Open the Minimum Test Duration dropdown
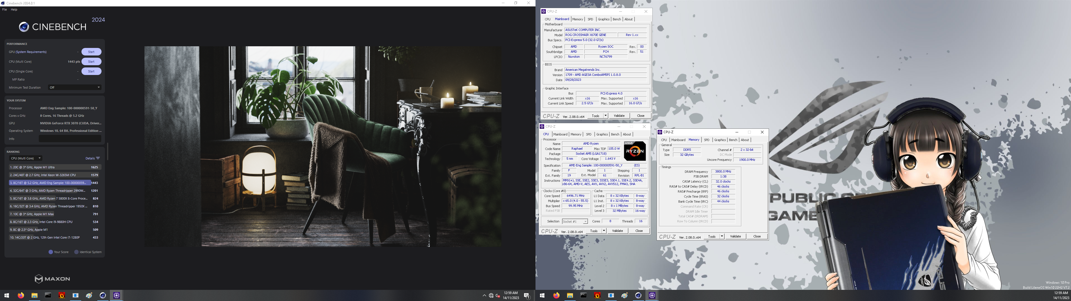The image size is (1071, 301). [75, 87]
